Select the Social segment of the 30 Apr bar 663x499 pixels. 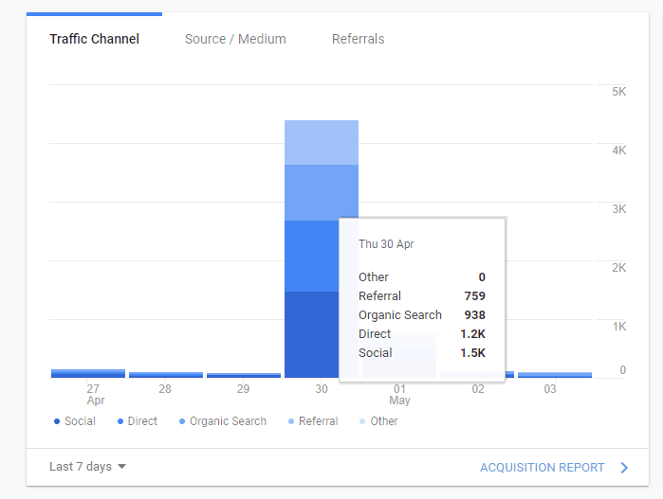click(x=312, y=334)
